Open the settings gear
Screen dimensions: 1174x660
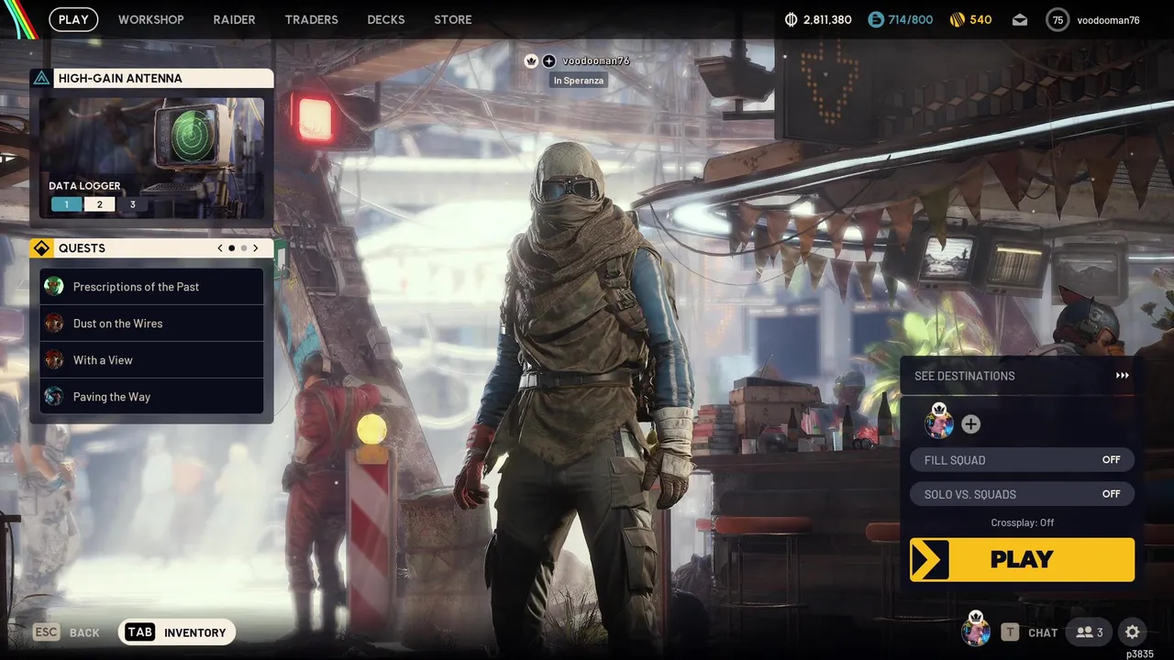click(x=1133, y=632)
